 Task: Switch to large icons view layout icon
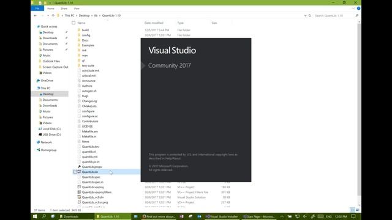(358, 210)
